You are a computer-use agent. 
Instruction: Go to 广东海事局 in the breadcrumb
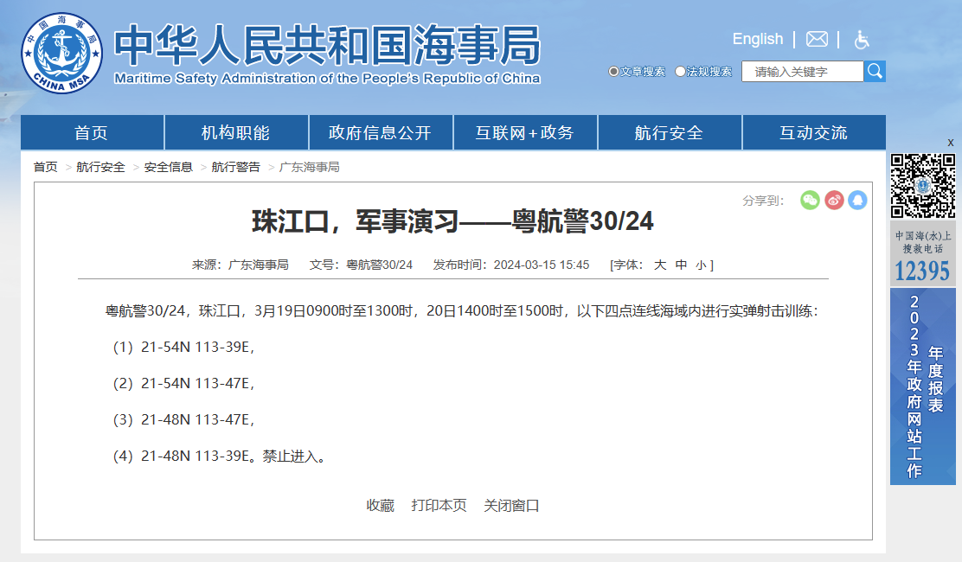(x=309, y=167)
